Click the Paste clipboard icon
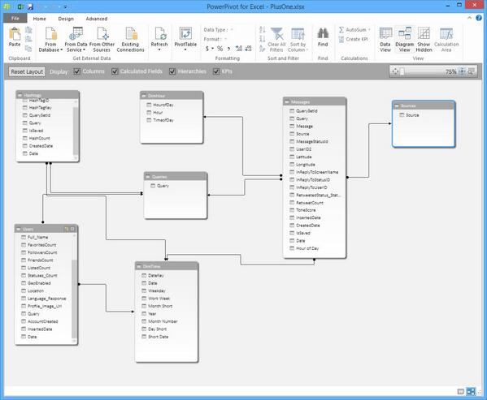Screen dimensions: 487x400 point(15,34)
